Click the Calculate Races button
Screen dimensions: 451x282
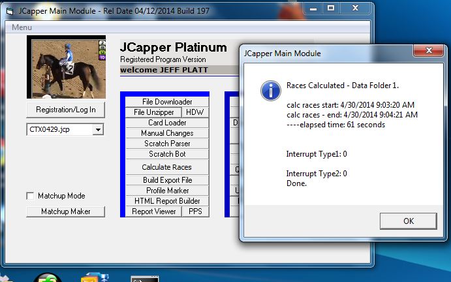pyautogui.click(x=167, y=167)
